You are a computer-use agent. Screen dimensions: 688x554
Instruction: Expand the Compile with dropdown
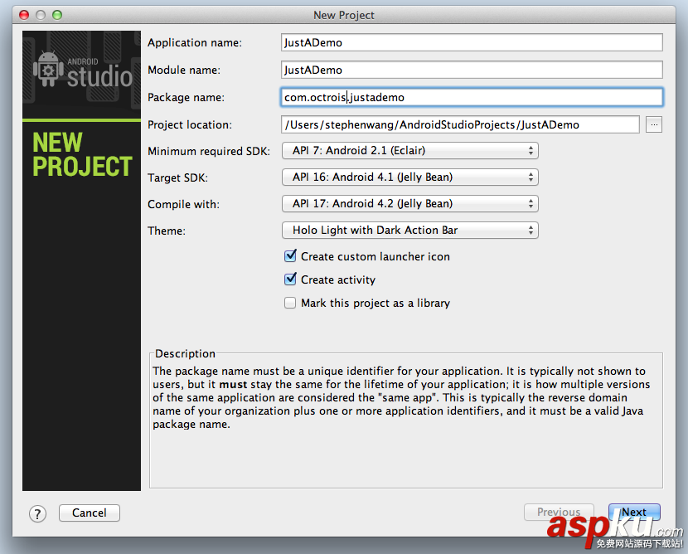click(x=409, y=203)
